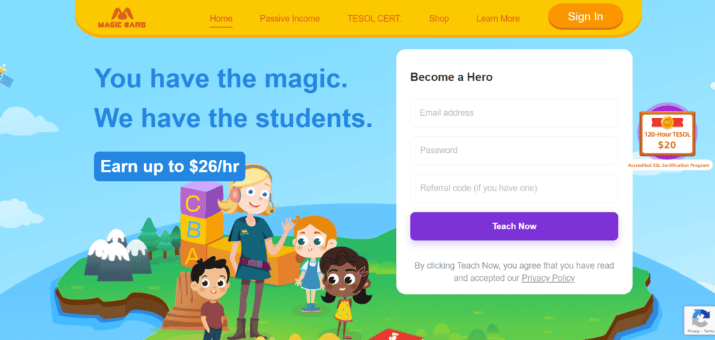
Task: Open the Passive Income page
Action: click(290, 19)
